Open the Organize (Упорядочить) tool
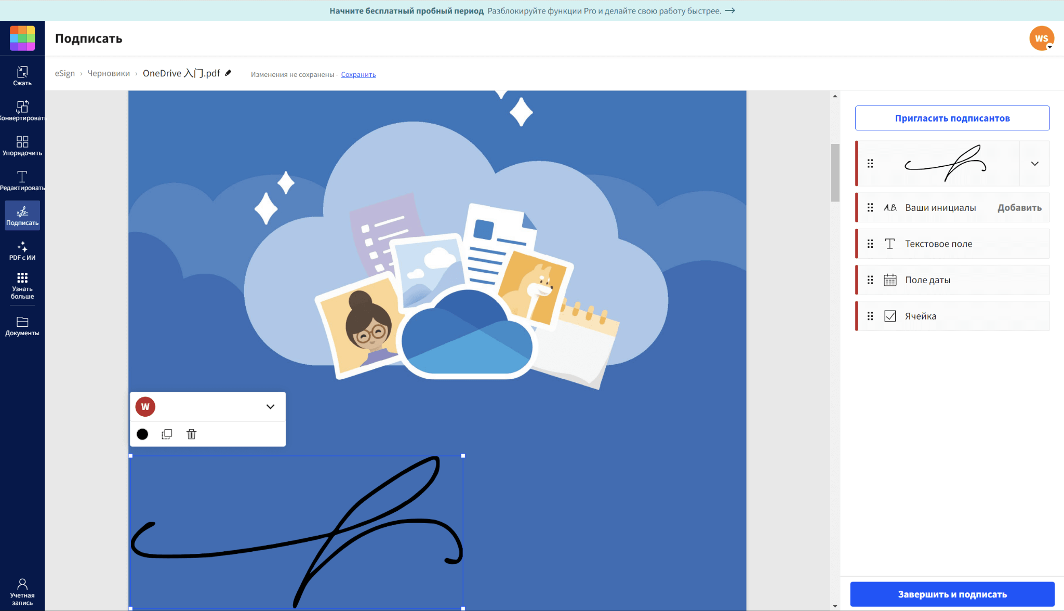The height and width of the screenshot is (611, 1064). (22, 145)
